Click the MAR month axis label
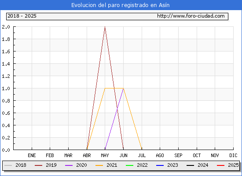 (x=68, y=155)
